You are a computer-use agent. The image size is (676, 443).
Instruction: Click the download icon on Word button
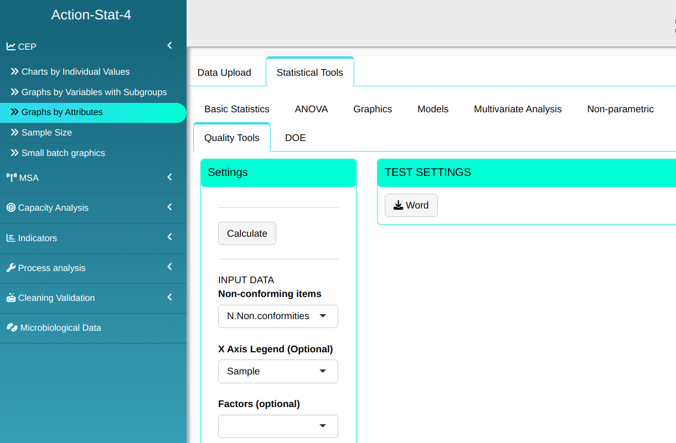point(398,205)
